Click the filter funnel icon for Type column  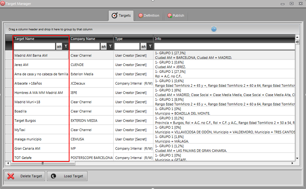pos(150,47)
